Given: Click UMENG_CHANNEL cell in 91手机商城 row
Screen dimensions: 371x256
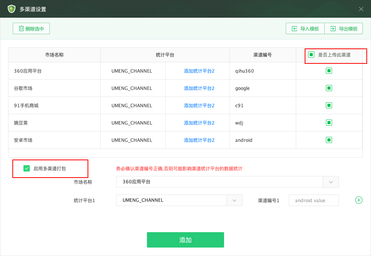Looking at the screenshot, I should (133, 106).
